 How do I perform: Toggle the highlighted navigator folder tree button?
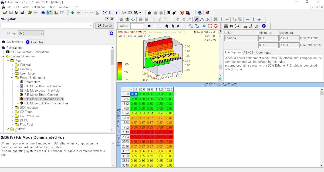49,13
